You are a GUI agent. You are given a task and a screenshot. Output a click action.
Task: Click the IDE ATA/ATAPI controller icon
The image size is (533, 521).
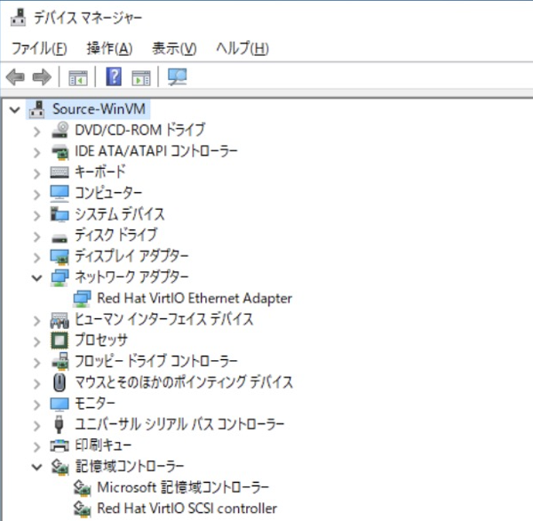(60, 151)
